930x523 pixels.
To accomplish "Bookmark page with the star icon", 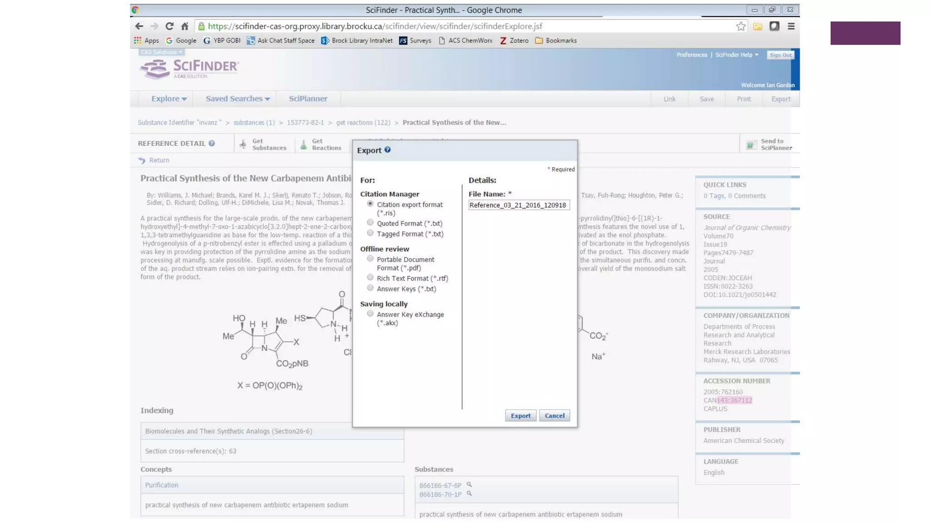I will (741, 26).
